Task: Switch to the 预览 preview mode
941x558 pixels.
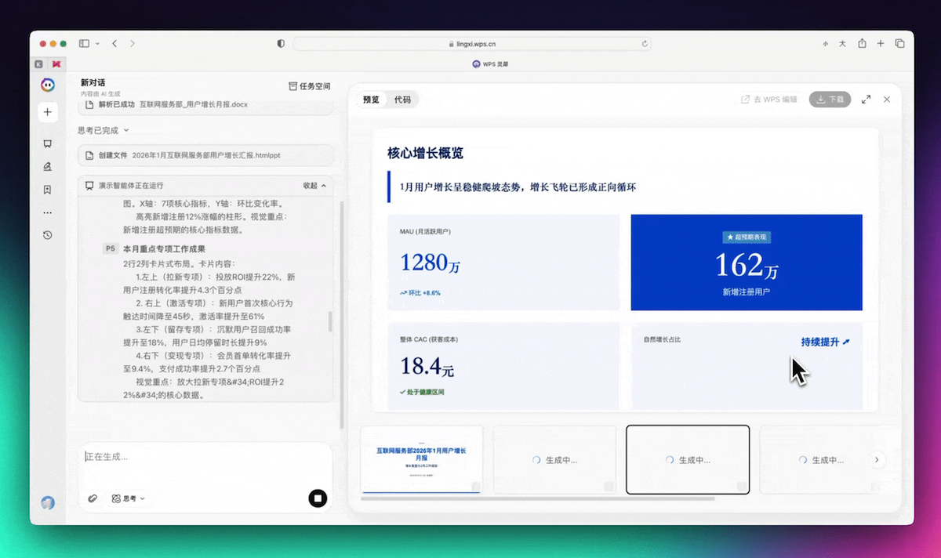Action: coord(371,100)
